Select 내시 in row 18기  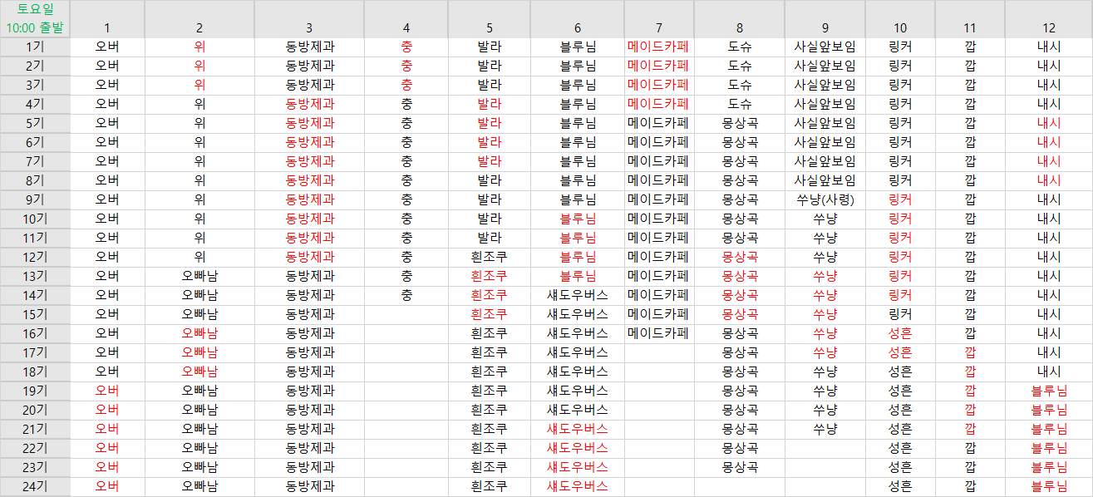click(x=1049, y=372)
